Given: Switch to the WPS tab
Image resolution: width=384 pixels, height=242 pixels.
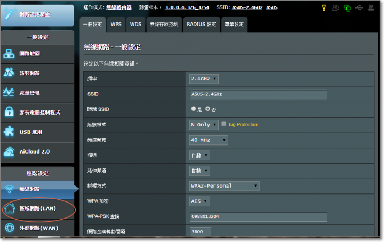Looking at the screenshot, I should coord(116,24).
